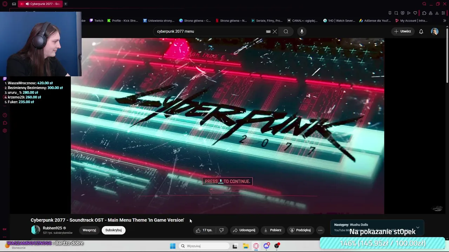Click the ad blocker shield icon
This screenshot has height=252, width=449.
click(402, 13)
